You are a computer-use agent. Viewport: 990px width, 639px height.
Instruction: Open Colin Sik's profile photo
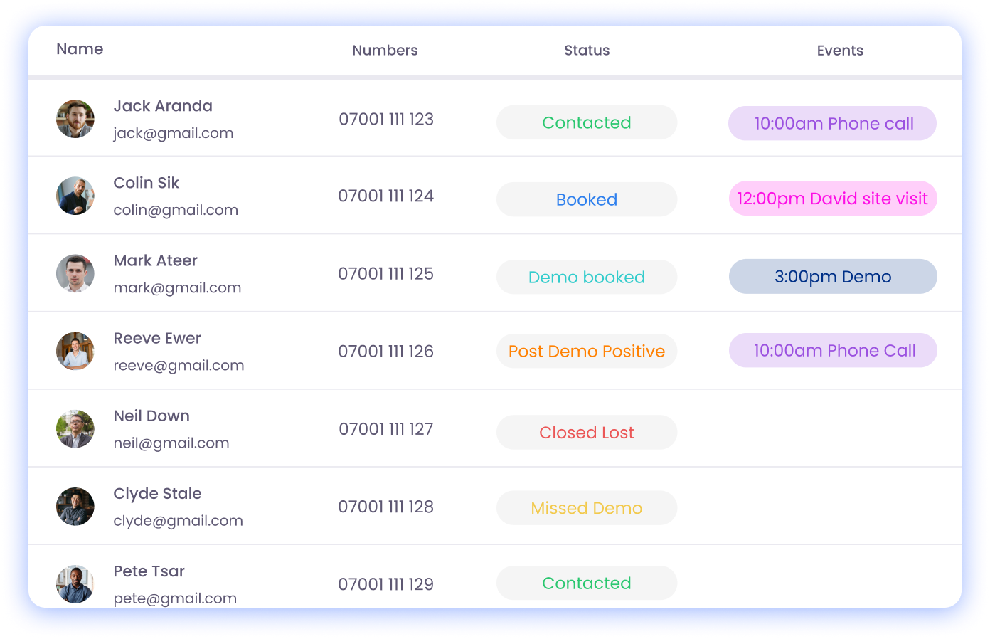tap(75, 196)
